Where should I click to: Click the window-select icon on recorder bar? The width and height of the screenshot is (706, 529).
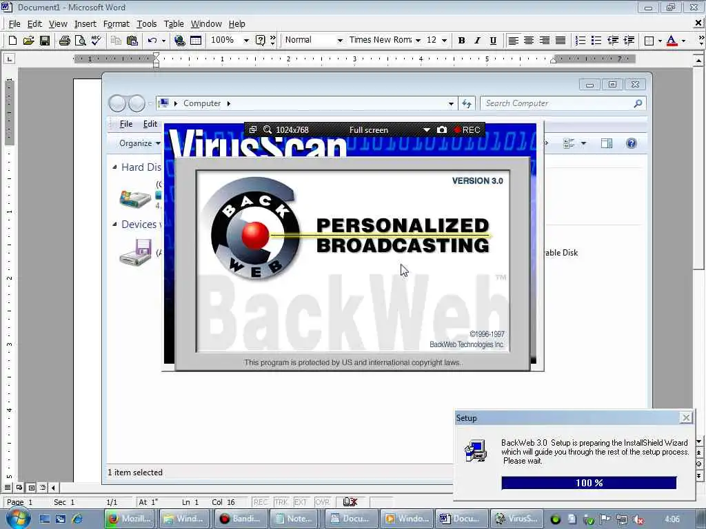(253, 129)
